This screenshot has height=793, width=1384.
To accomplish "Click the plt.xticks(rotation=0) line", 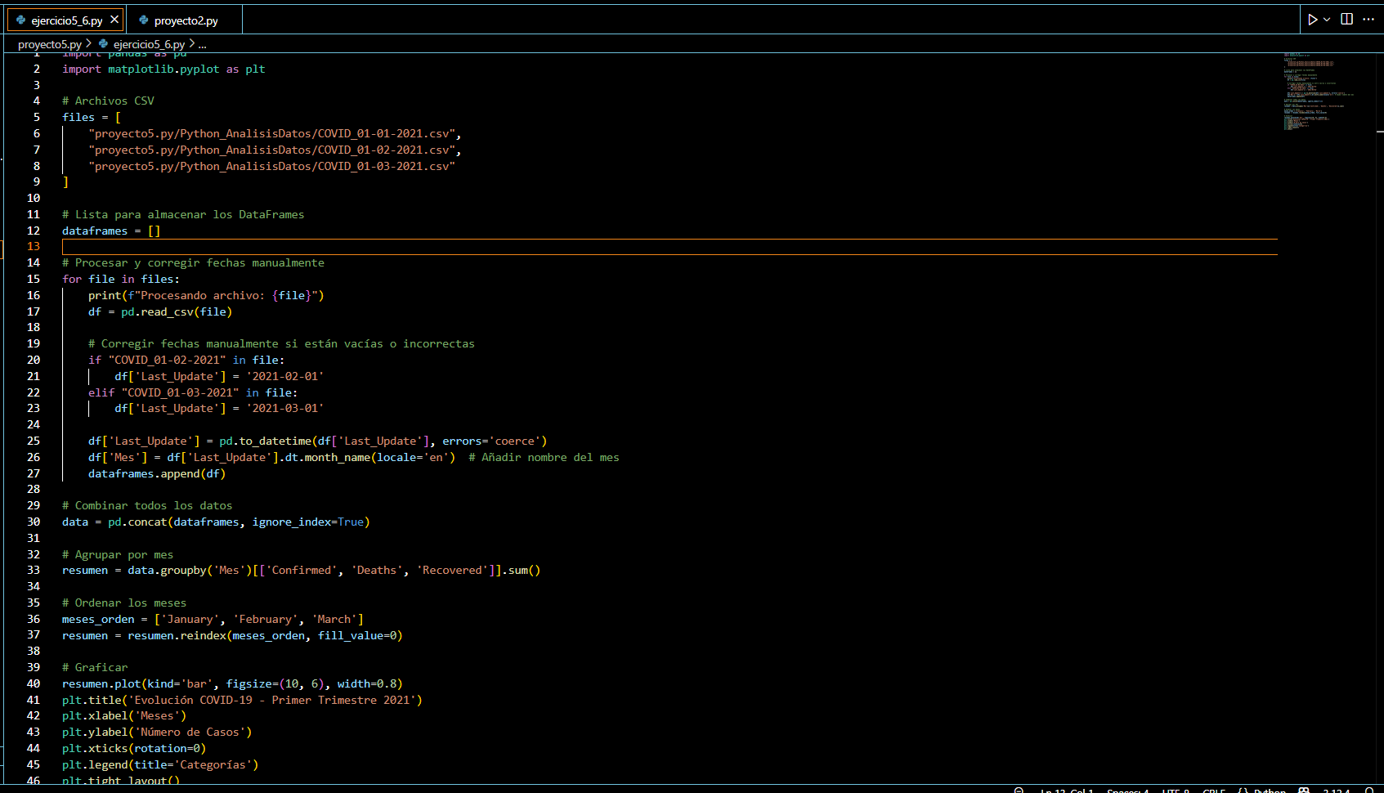I will pos(134,748).
